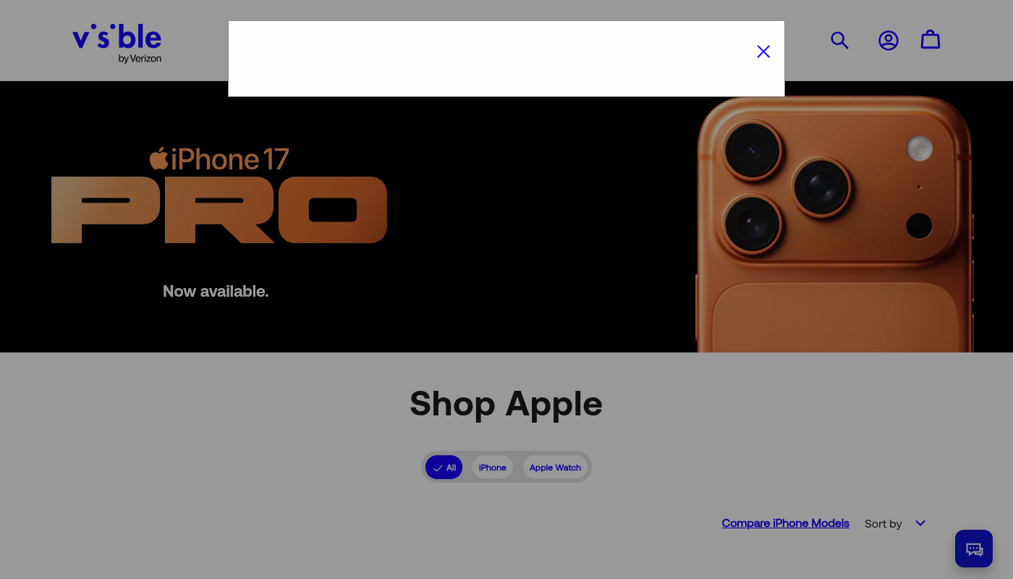The image size is (1013, 579).
Task: Click the Now available banner text
Action: [x=216, y=291]
